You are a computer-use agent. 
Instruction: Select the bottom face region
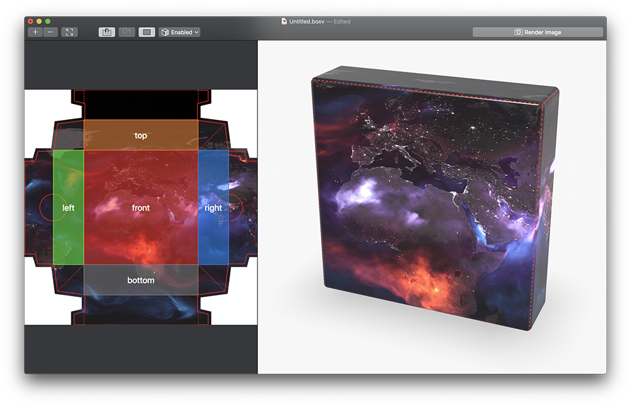(141, 280)
